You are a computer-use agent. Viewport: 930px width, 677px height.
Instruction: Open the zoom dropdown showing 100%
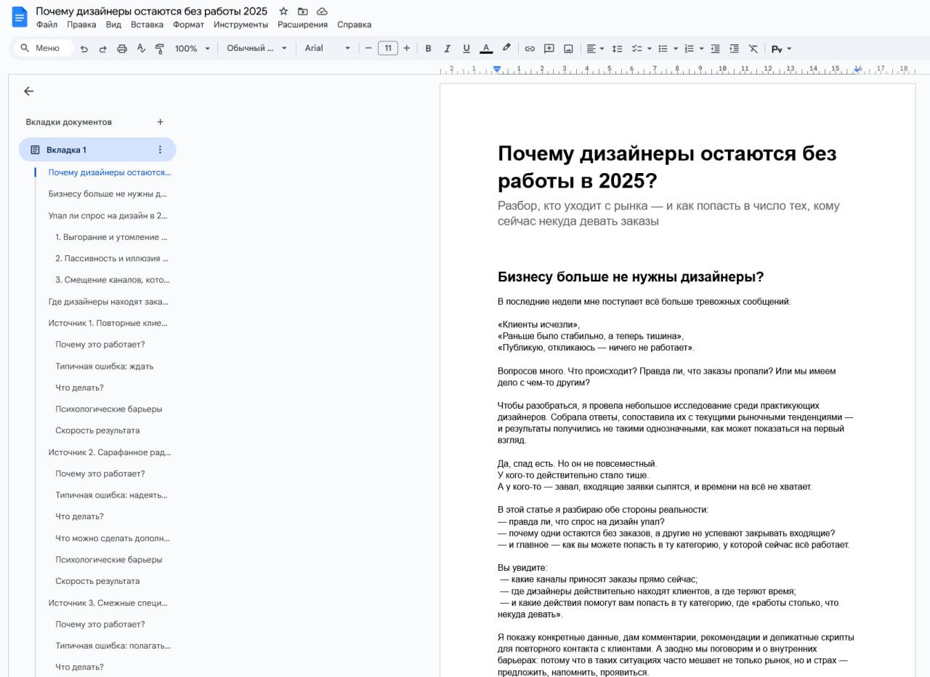(x=193, y=48)
